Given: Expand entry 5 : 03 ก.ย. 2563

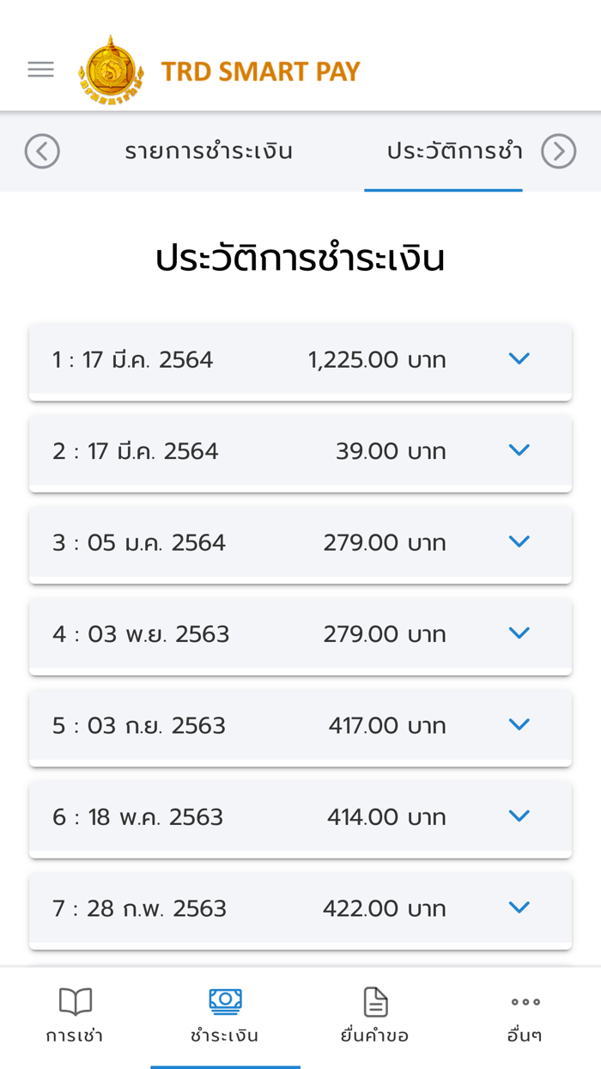Looking at the screenshot, I should [x=519, y=724].
